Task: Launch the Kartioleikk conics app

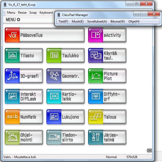Action: tap(66, 96)
